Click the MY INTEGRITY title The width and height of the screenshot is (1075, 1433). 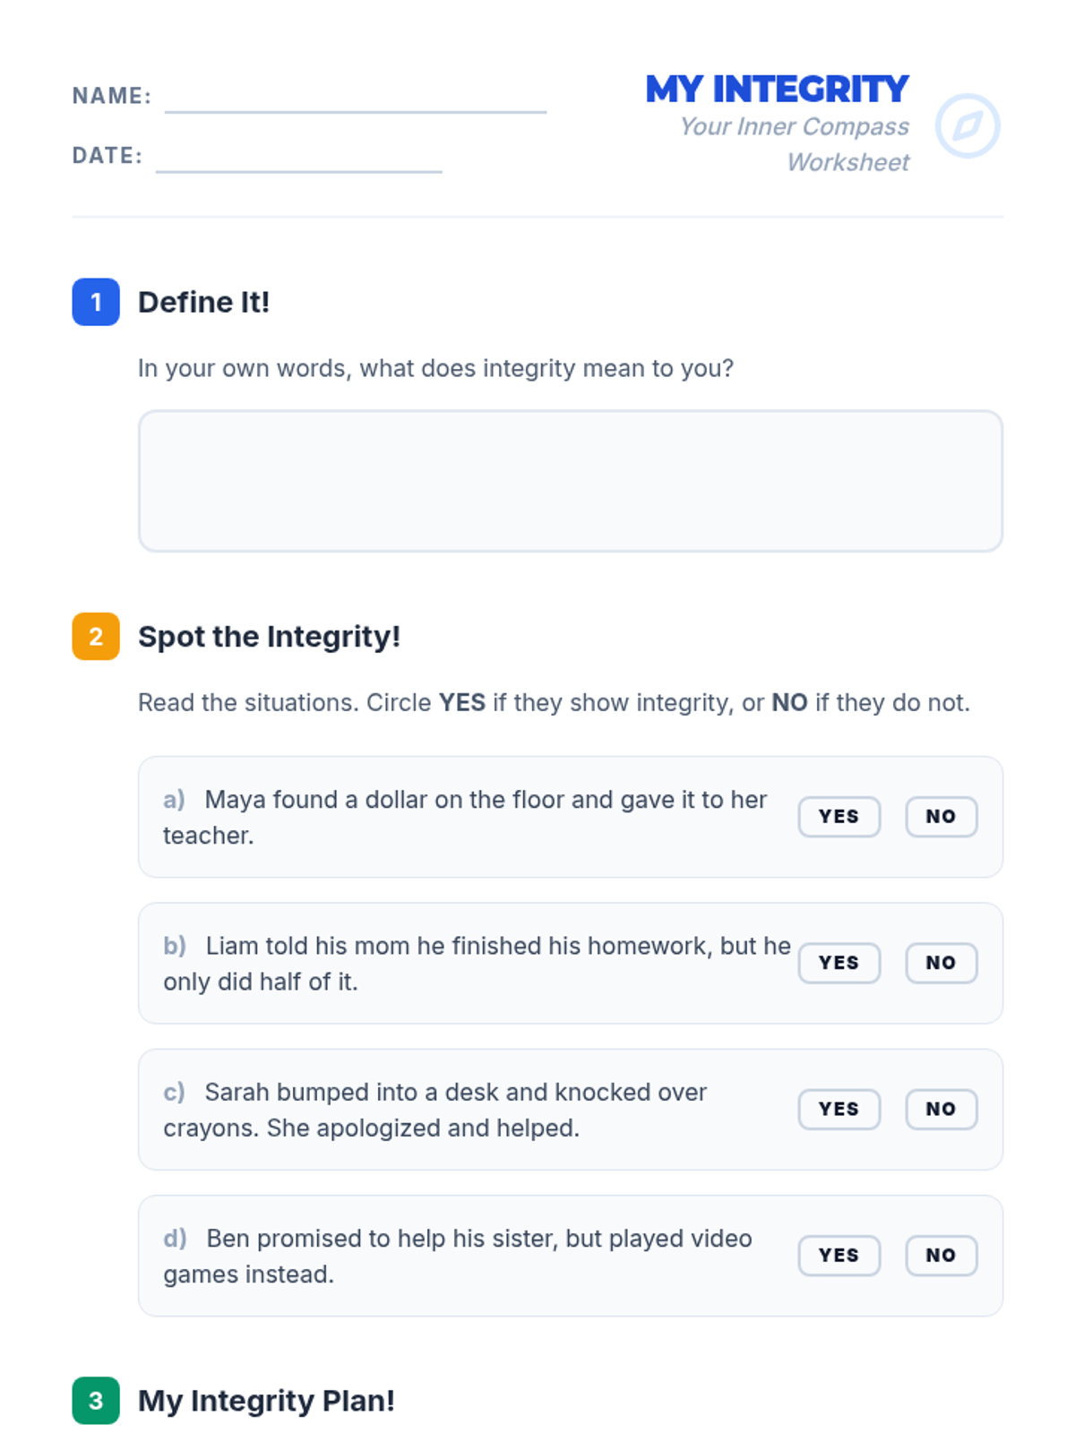777,90
